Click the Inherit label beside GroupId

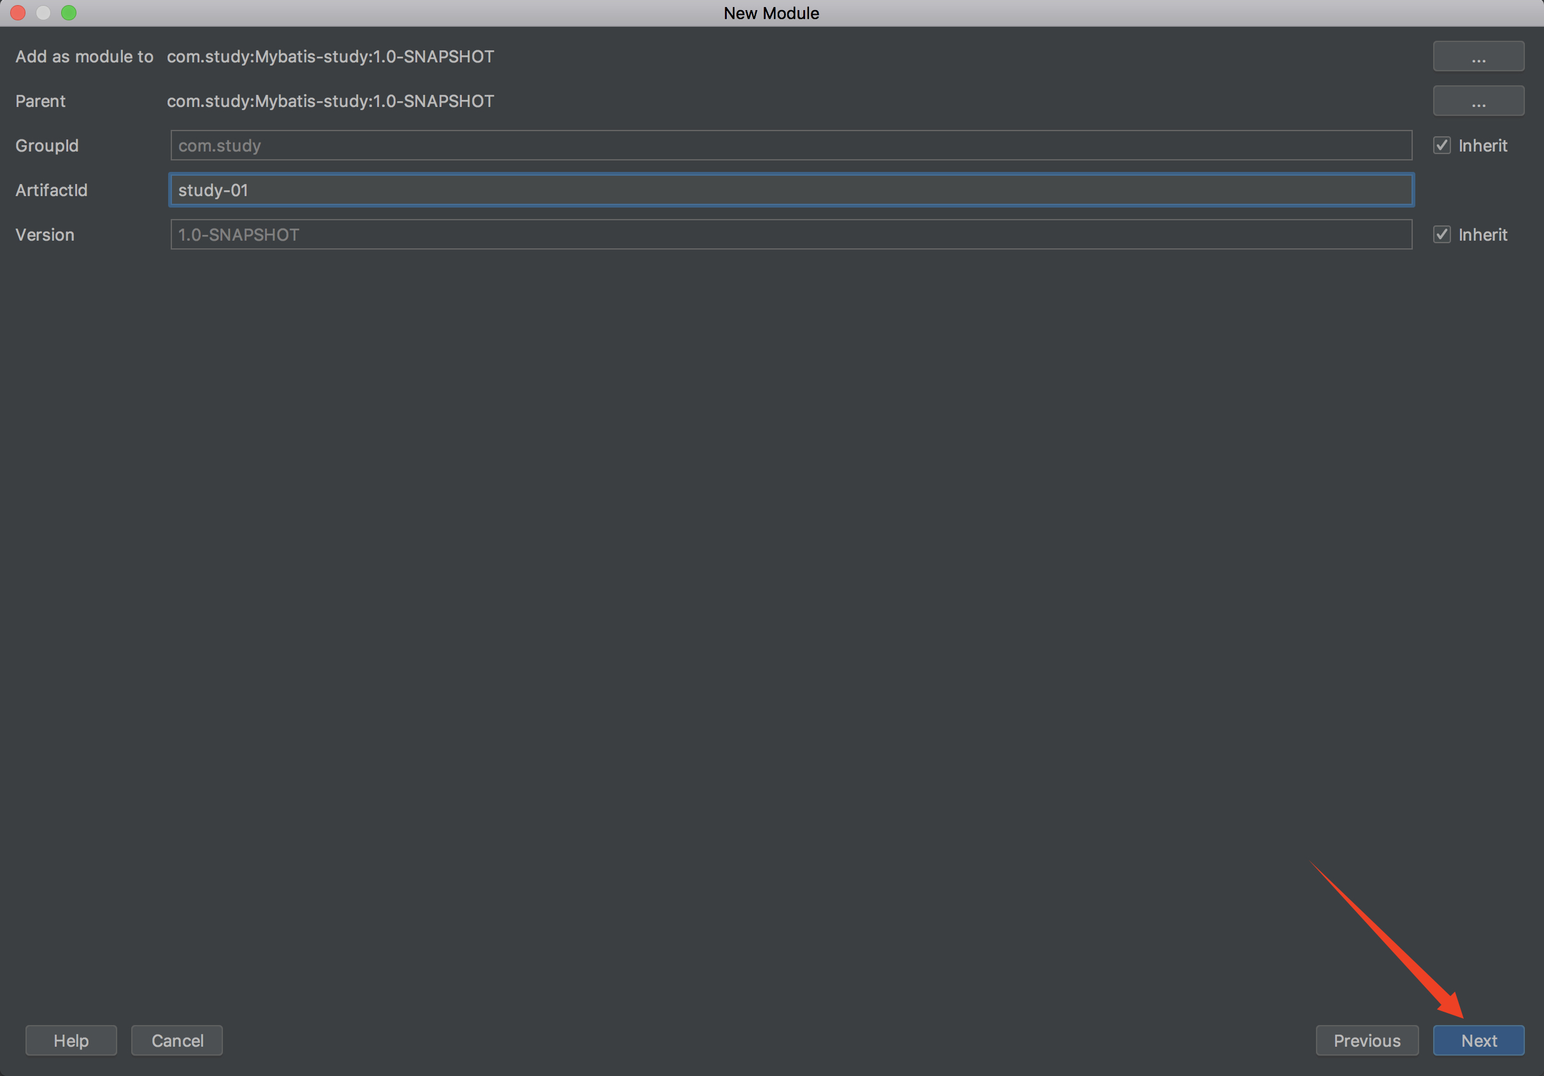(x=1482, y=145)
